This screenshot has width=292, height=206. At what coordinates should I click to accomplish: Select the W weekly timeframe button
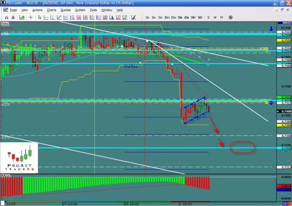215,17
